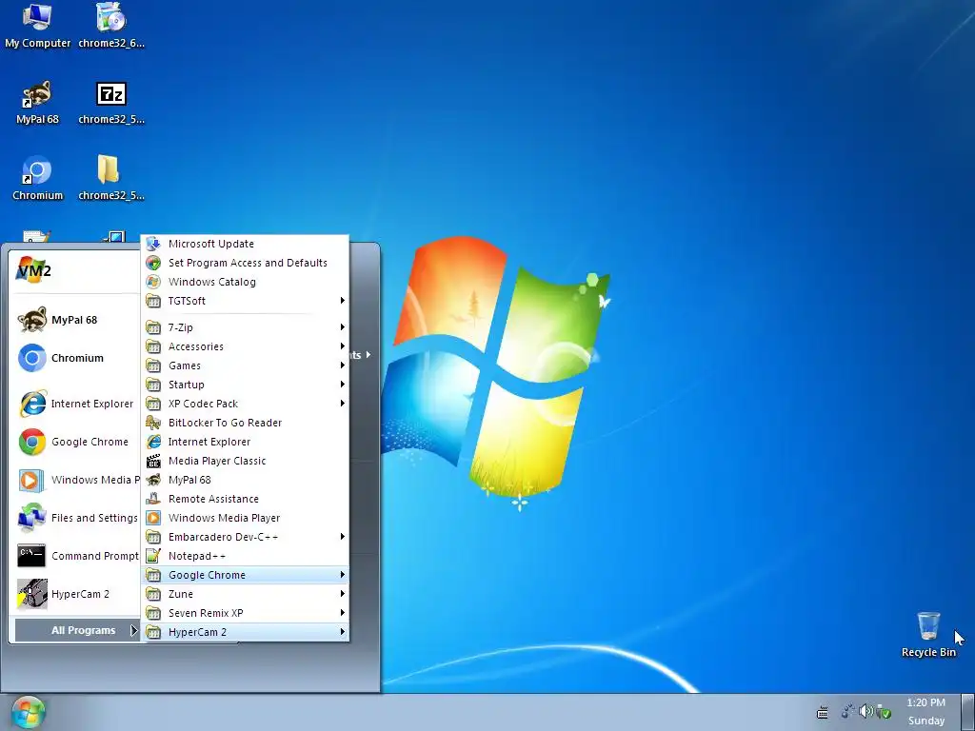Expand the Accessories program folder
The height and width of the screenshot is (731, 975).
[245, 346]
